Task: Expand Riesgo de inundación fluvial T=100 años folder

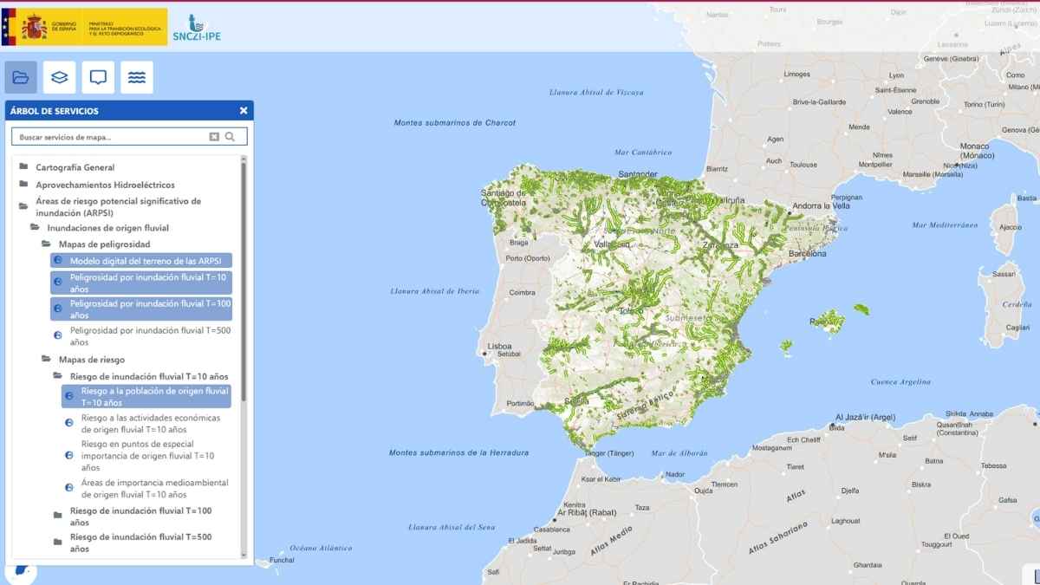Action: click(140, 517)
